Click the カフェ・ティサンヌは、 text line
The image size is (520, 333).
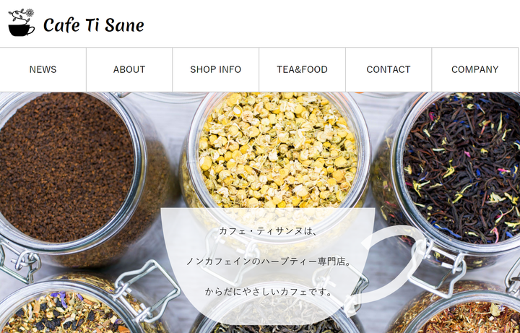point(268,231)
